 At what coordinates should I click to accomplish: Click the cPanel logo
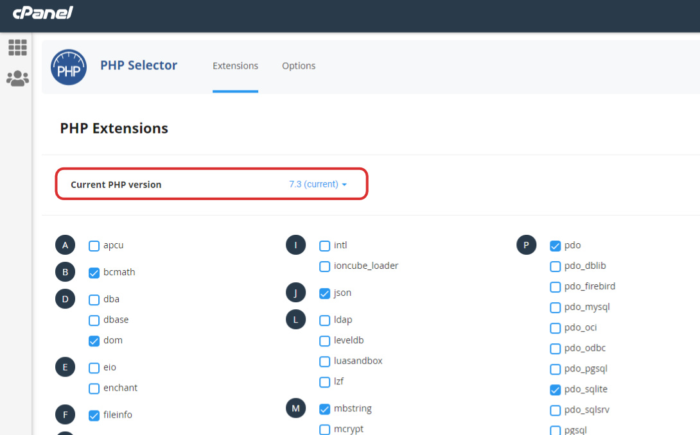pos(43,13)
